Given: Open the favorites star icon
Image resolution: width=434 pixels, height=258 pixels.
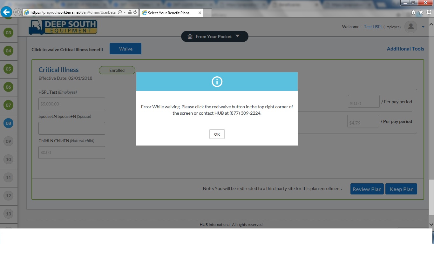Looking at the screenshot, I should pos(421,12).
